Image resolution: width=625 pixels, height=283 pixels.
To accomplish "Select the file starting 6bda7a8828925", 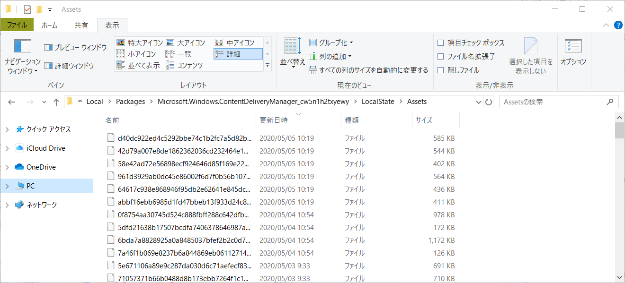I will click(x=185, y=240).
